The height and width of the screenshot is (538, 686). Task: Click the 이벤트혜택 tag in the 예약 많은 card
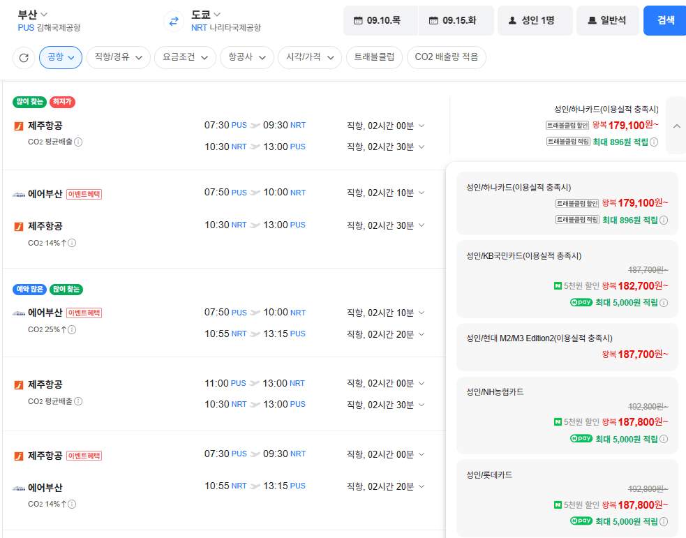tap(84, 313)
